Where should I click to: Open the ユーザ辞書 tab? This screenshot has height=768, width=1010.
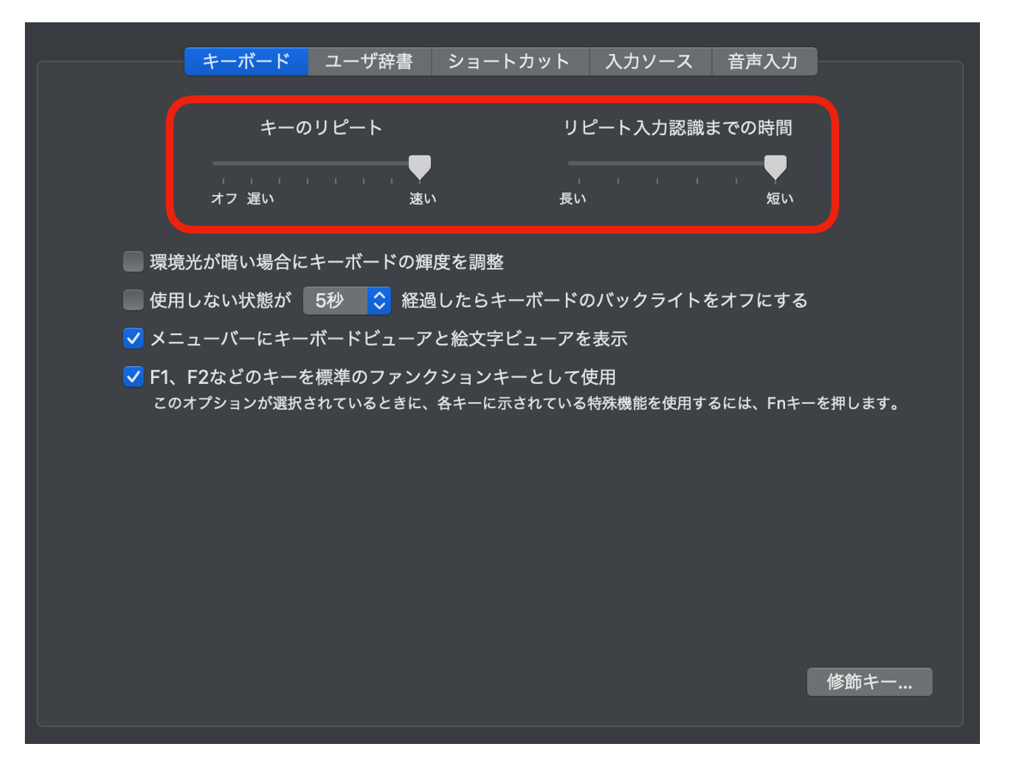(x=369, y=62)
